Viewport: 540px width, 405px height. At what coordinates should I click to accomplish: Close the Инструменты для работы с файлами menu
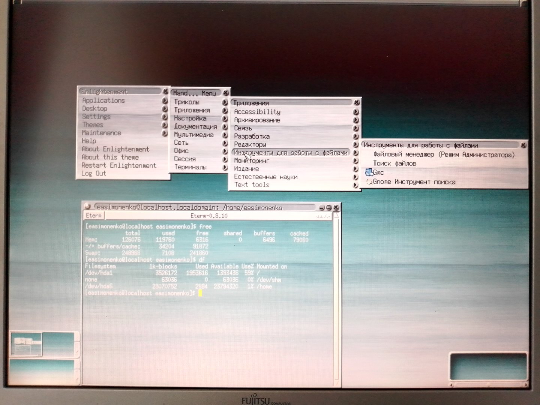[x=523, y=145]
